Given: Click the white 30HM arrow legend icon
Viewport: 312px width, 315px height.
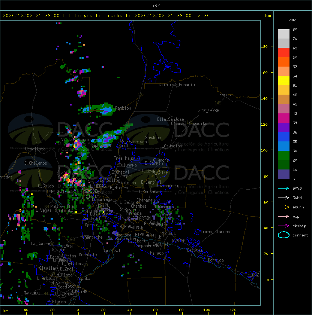Looking at the screenshot, I should point(283,198).
